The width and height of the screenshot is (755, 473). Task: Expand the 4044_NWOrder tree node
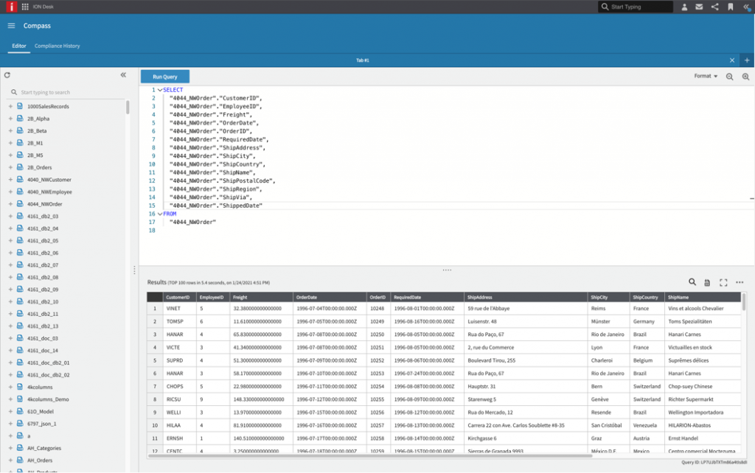click(10, 203)
